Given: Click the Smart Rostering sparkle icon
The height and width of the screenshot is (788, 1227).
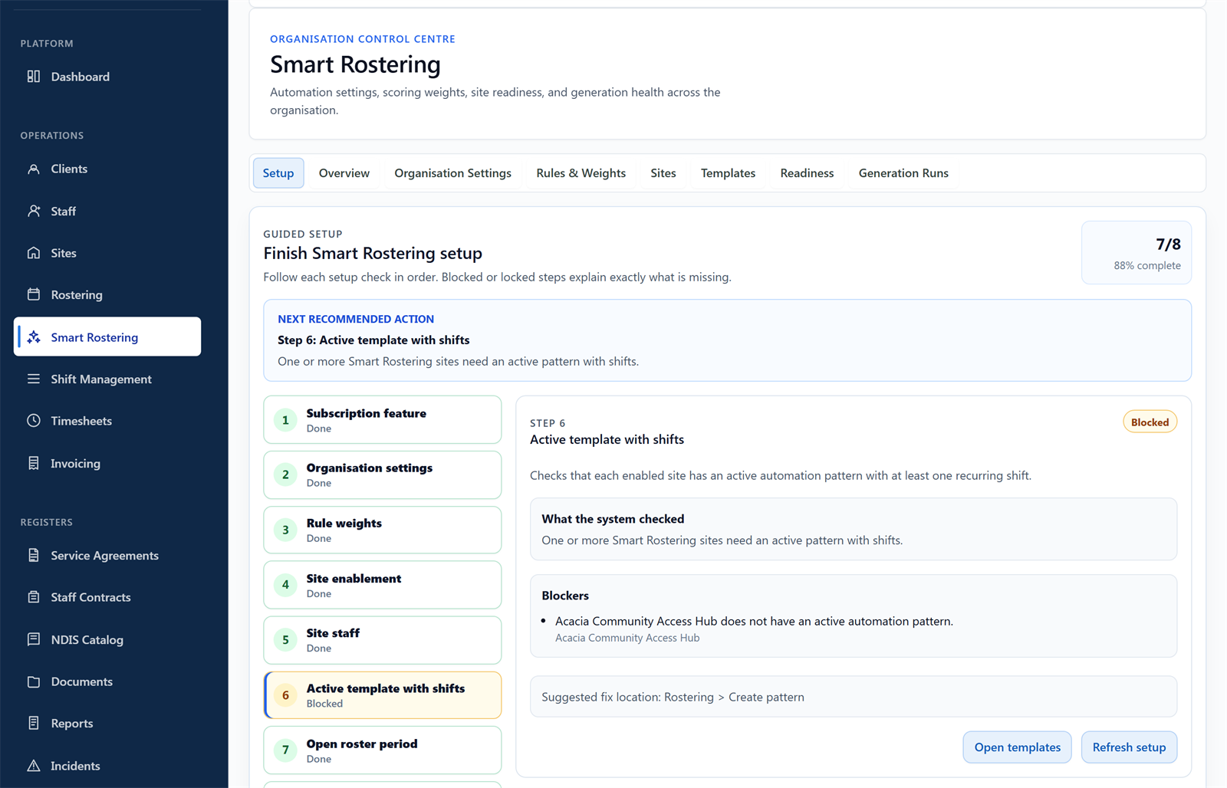Looking at the screenshot, I should (34, 337).
